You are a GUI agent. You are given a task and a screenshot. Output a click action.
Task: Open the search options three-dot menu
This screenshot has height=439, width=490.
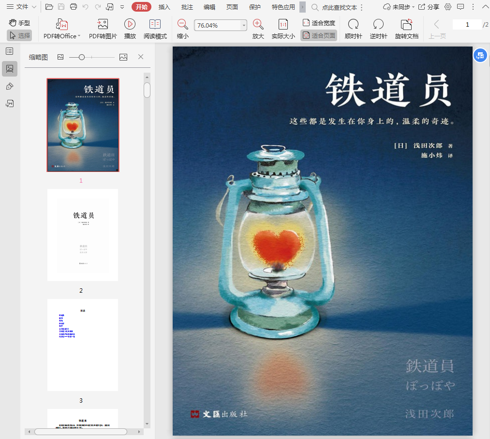click(361, 7)
